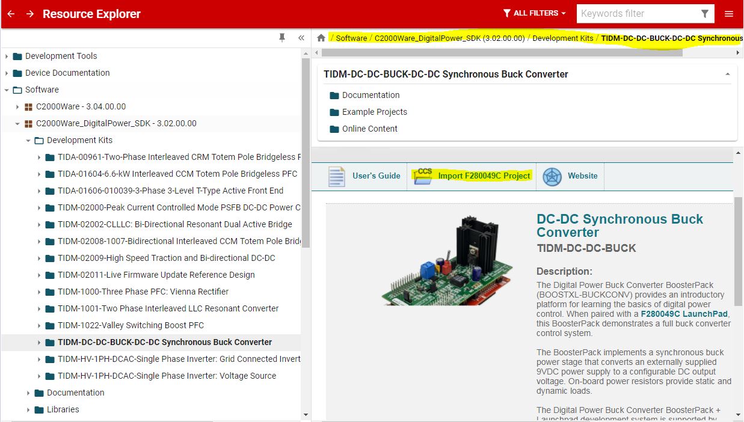Click the Software breadcrumb link
Image resolution: width=744 pixels, height=422 pixels.
click(351, 38)
